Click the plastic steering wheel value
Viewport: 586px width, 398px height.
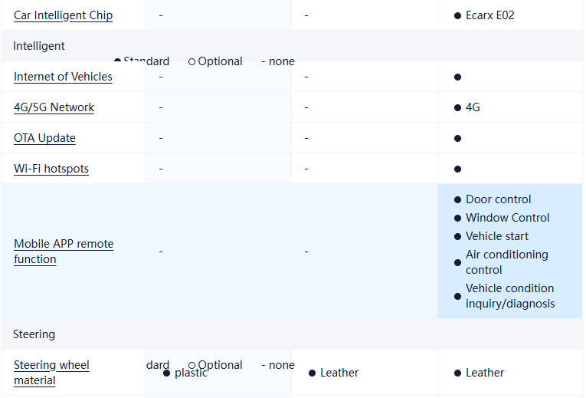pos(191,373)
